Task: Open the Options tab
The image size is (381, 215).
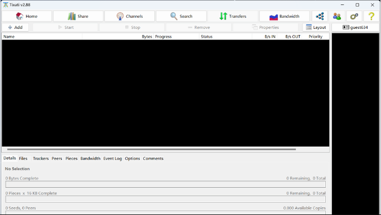Action: (x=133, y=158)
